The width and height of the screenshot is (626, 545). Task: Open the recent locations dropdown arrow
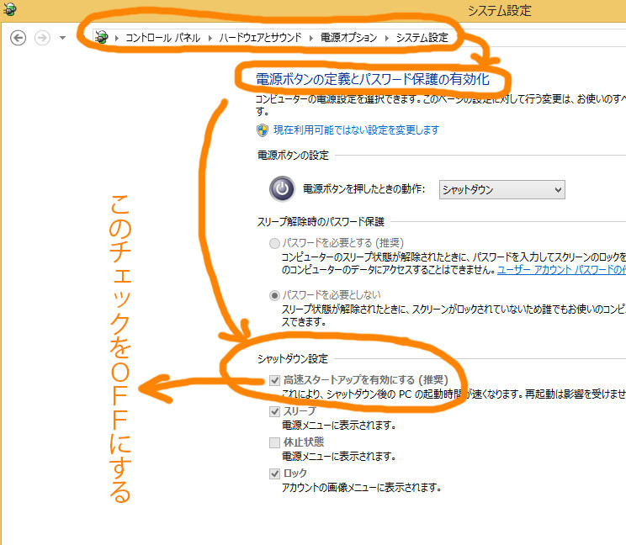(62, 38)
